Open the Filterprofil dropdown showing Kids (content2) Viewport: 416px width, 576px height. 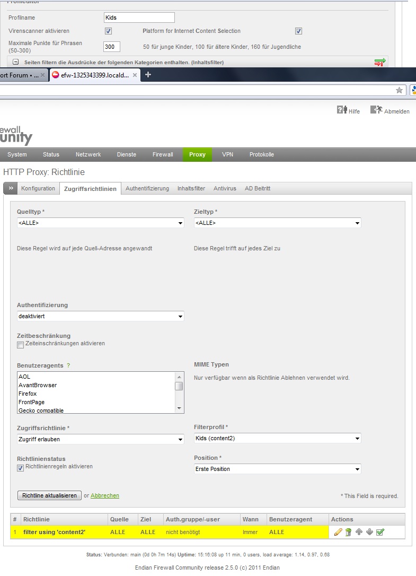click(277, 439)
